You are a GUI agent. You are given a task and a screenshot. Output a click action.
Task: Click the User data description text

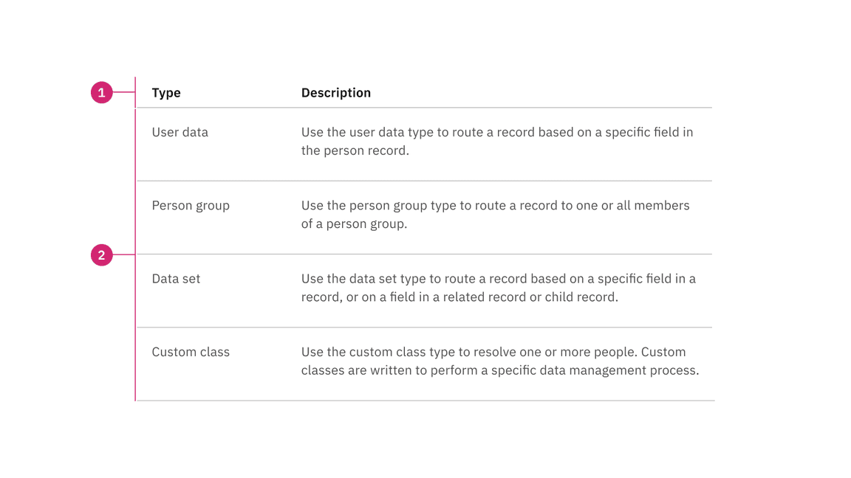pyautogui.click(x=496, y=141)
